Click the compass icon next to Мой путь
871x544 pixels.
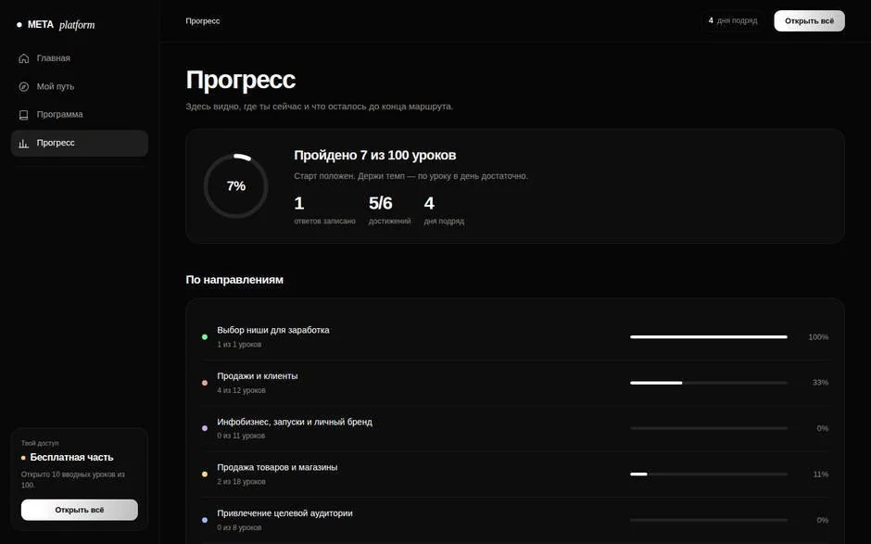point(23,87)
